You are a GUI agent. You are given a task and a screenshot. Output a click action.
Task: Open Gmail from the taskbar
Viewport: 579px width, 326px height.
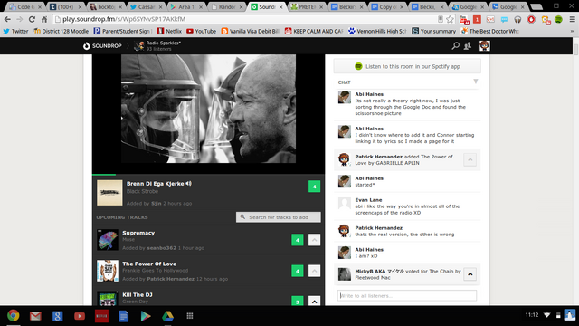coord(35,316)
